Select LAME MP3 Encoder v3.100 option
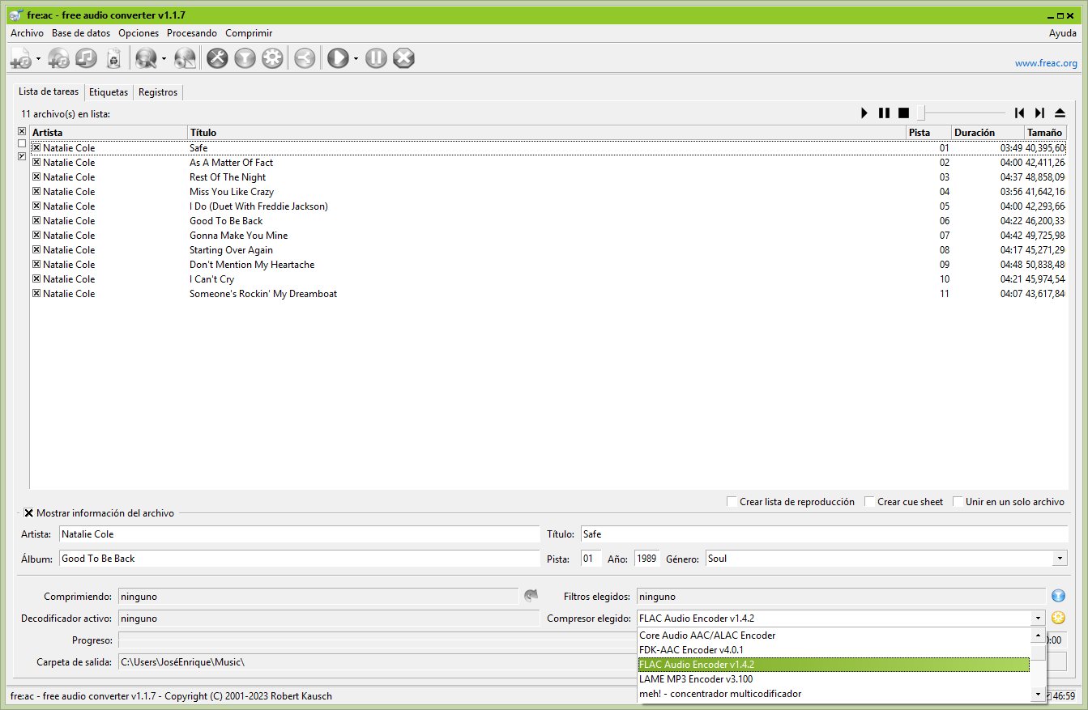 [x=695, y=679]
